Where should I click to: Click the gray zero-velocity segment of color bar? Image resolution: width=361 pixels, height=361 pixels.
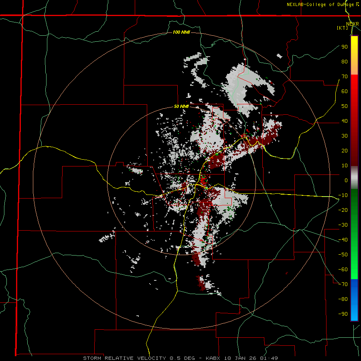point(354,178)
